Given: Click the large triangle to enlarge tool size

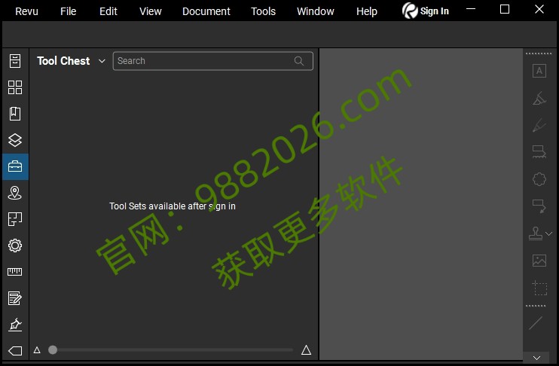Looking at the screenshot, I should 306,349.
